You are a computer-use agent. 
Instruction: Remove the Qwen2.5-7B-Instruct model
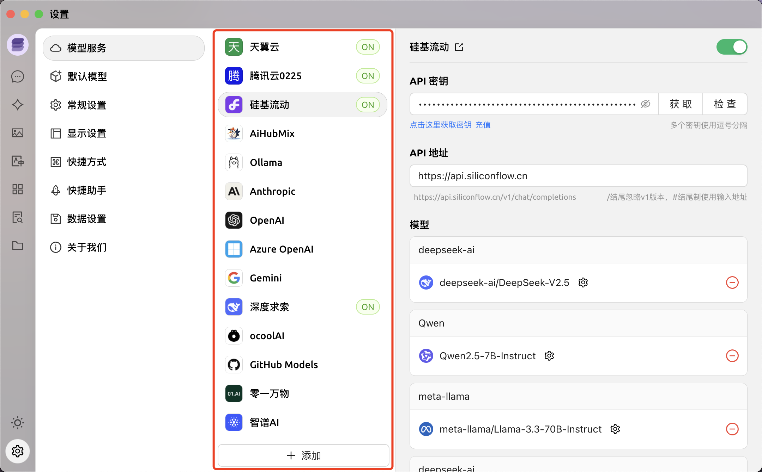coord(732,356)
